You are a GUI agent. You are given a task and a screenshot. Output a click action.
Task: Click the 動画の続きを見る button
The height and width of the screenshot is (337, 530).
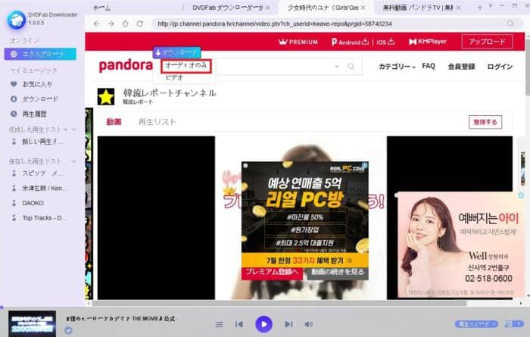[337, 273]
